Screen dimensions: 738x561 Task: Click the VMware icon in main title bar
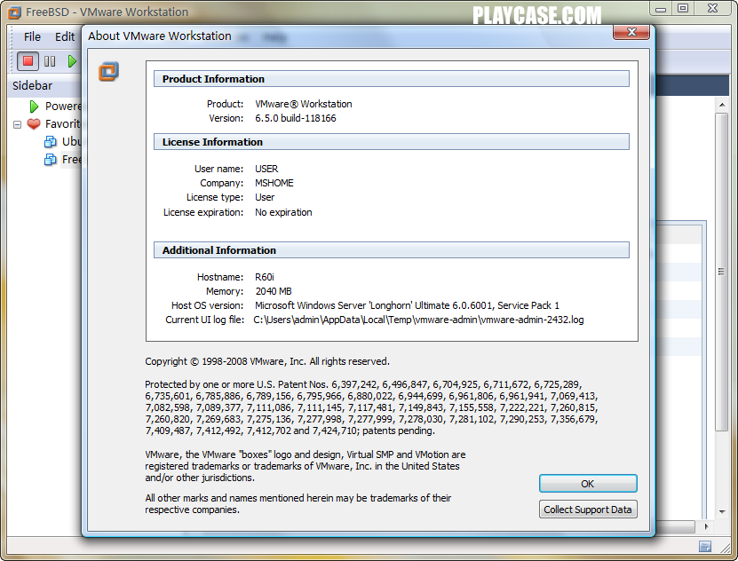point(14,12)
